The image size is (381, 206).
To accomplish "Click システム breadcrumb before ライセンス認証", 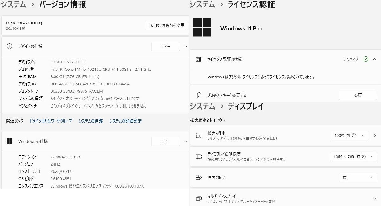I will tap(202, 4).
